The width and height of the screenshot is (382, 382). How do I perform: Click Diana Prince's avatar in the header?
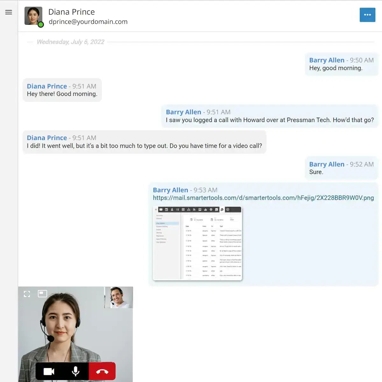33,16
